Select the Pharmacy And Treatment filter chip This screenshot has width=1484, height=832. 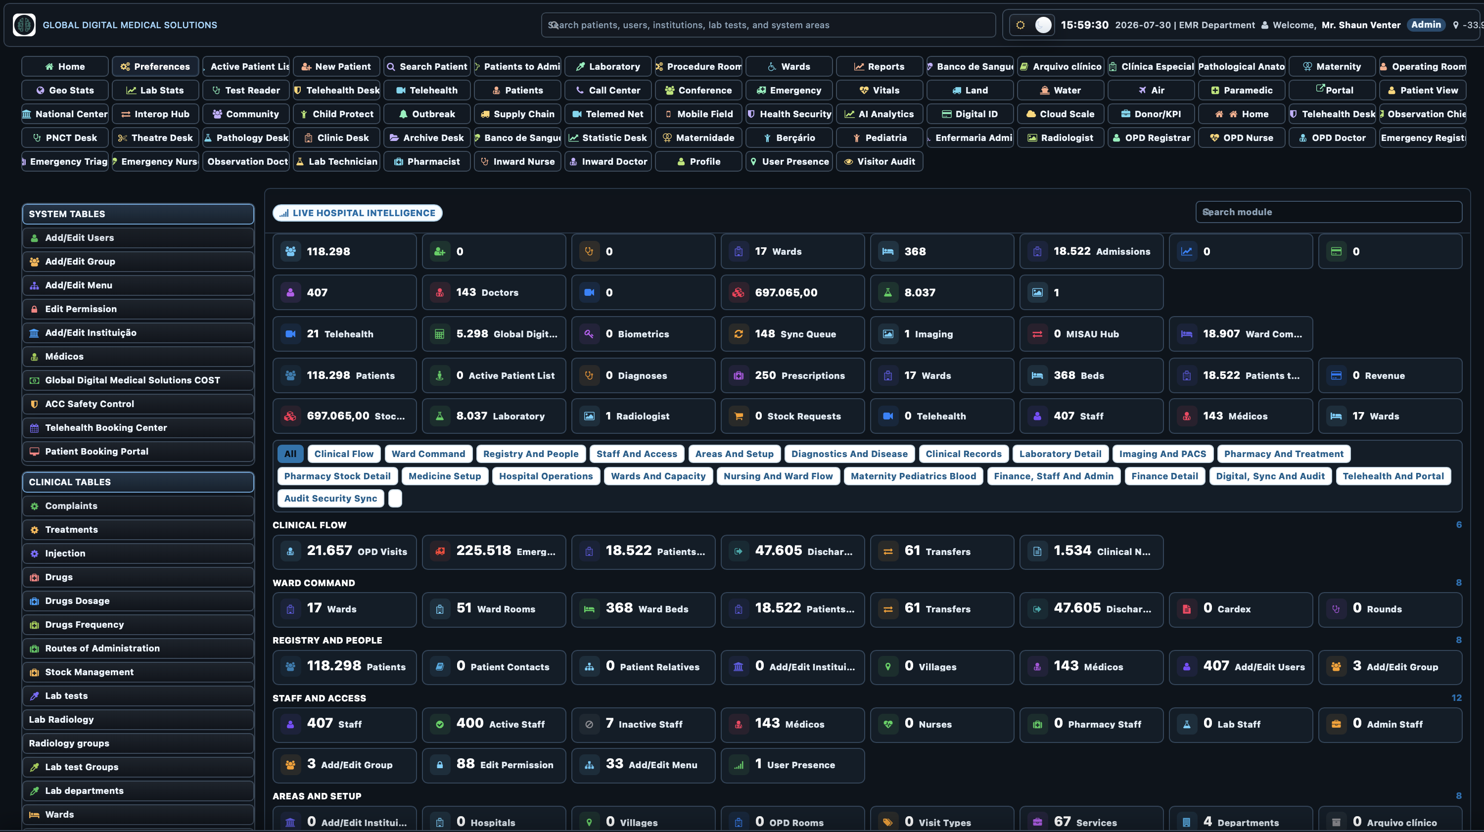[1284, 454]
